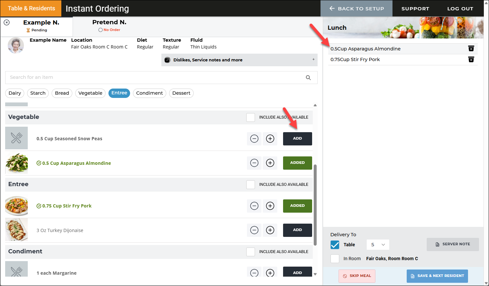Decrease Asparagus Almondine quantity

pyautogui.click(x=254, y=163)
